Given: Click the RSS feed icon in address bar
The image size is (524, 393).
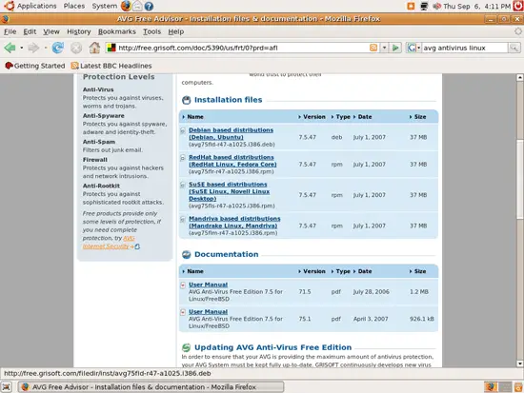Looking at the screenshot, I should (373, 48).
